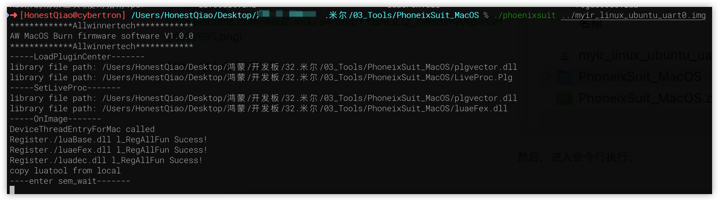
Task: Click the luaeFex.dll library path line
Action: pyautogui.click(x=258, y=108)
